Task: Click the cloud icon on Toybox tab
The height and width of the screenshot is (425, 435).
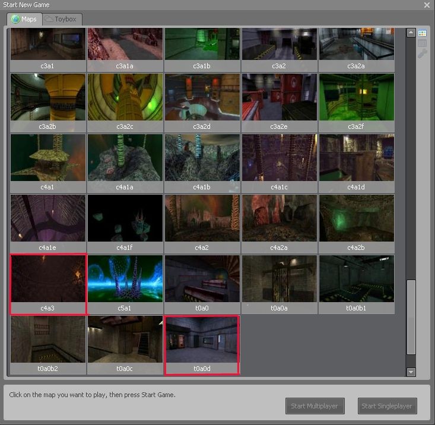Action: click(x=49, y=19)
